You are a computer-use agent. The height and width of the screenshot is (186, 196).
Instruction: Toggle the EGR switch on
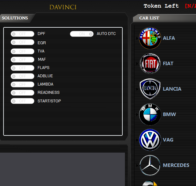pyautogui.click(x=23, y=42)
